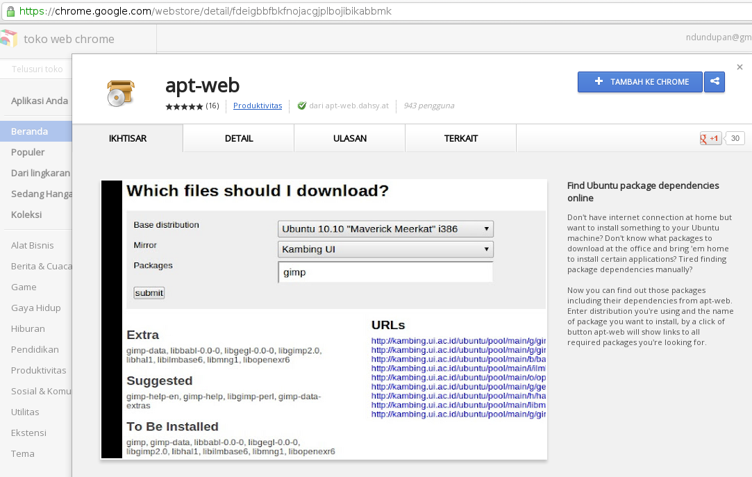Click the (16) review count

point(212,106)
